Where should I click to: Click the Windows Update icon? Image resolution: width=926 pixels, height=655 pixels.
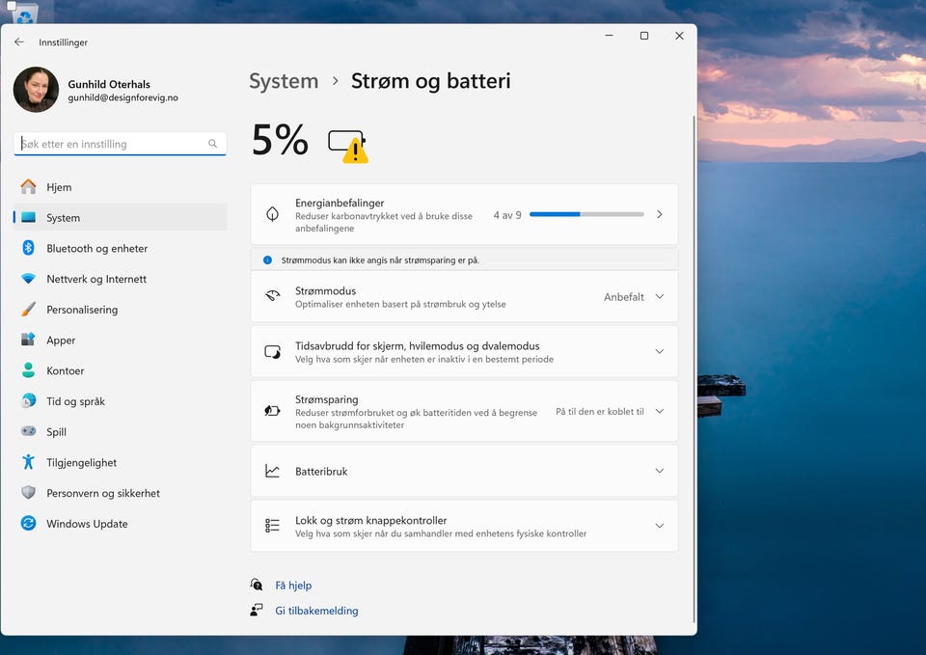[x=28, y=524]
